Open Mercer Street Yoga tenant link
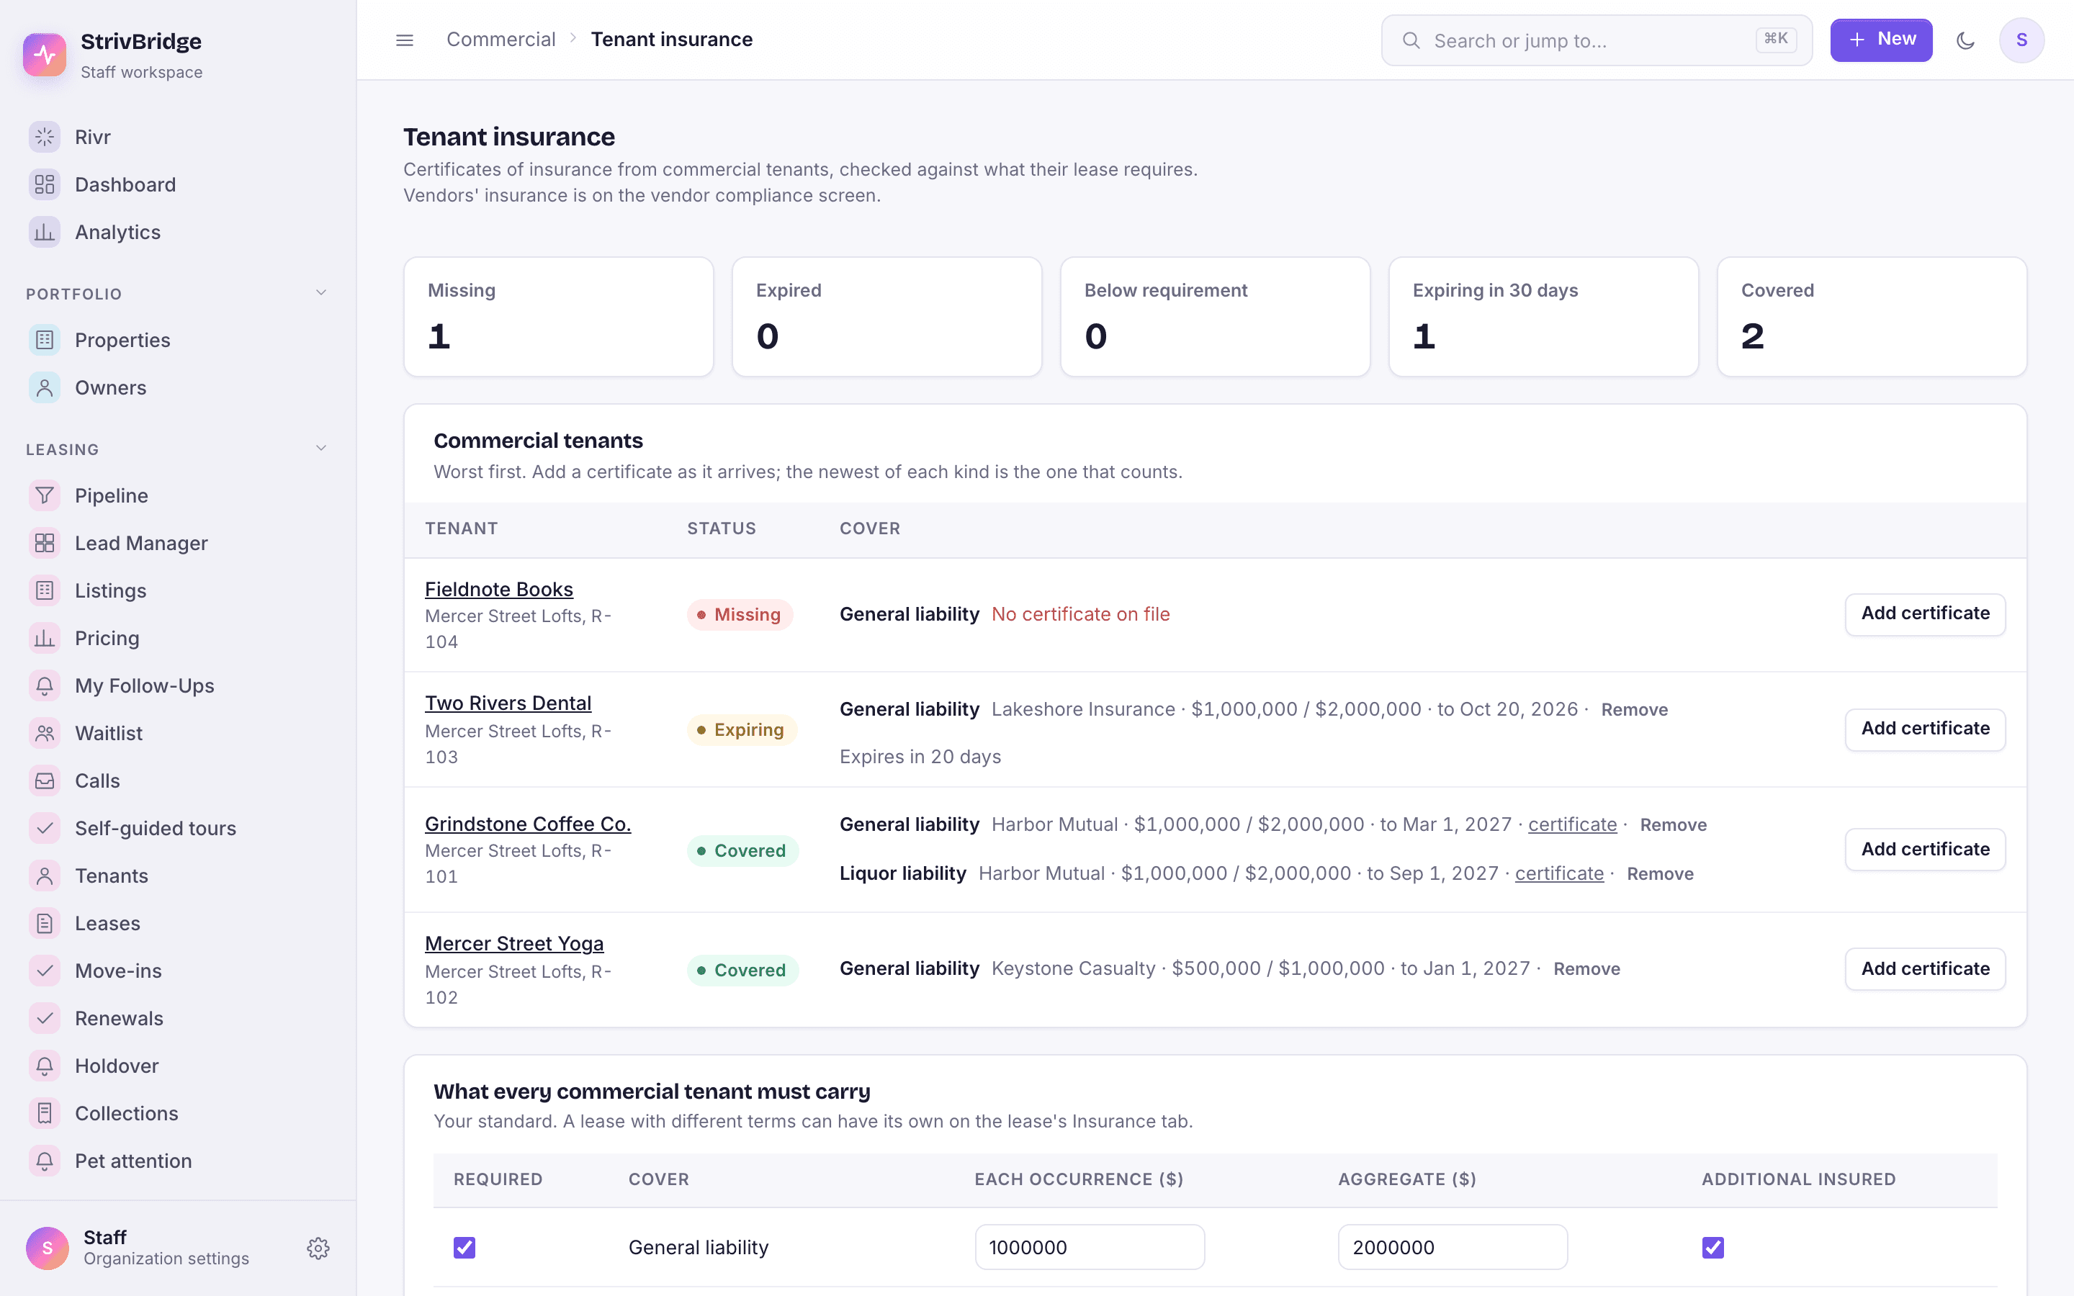The height and width of the screenshot is (1296, 2074). tap(514, 944)
